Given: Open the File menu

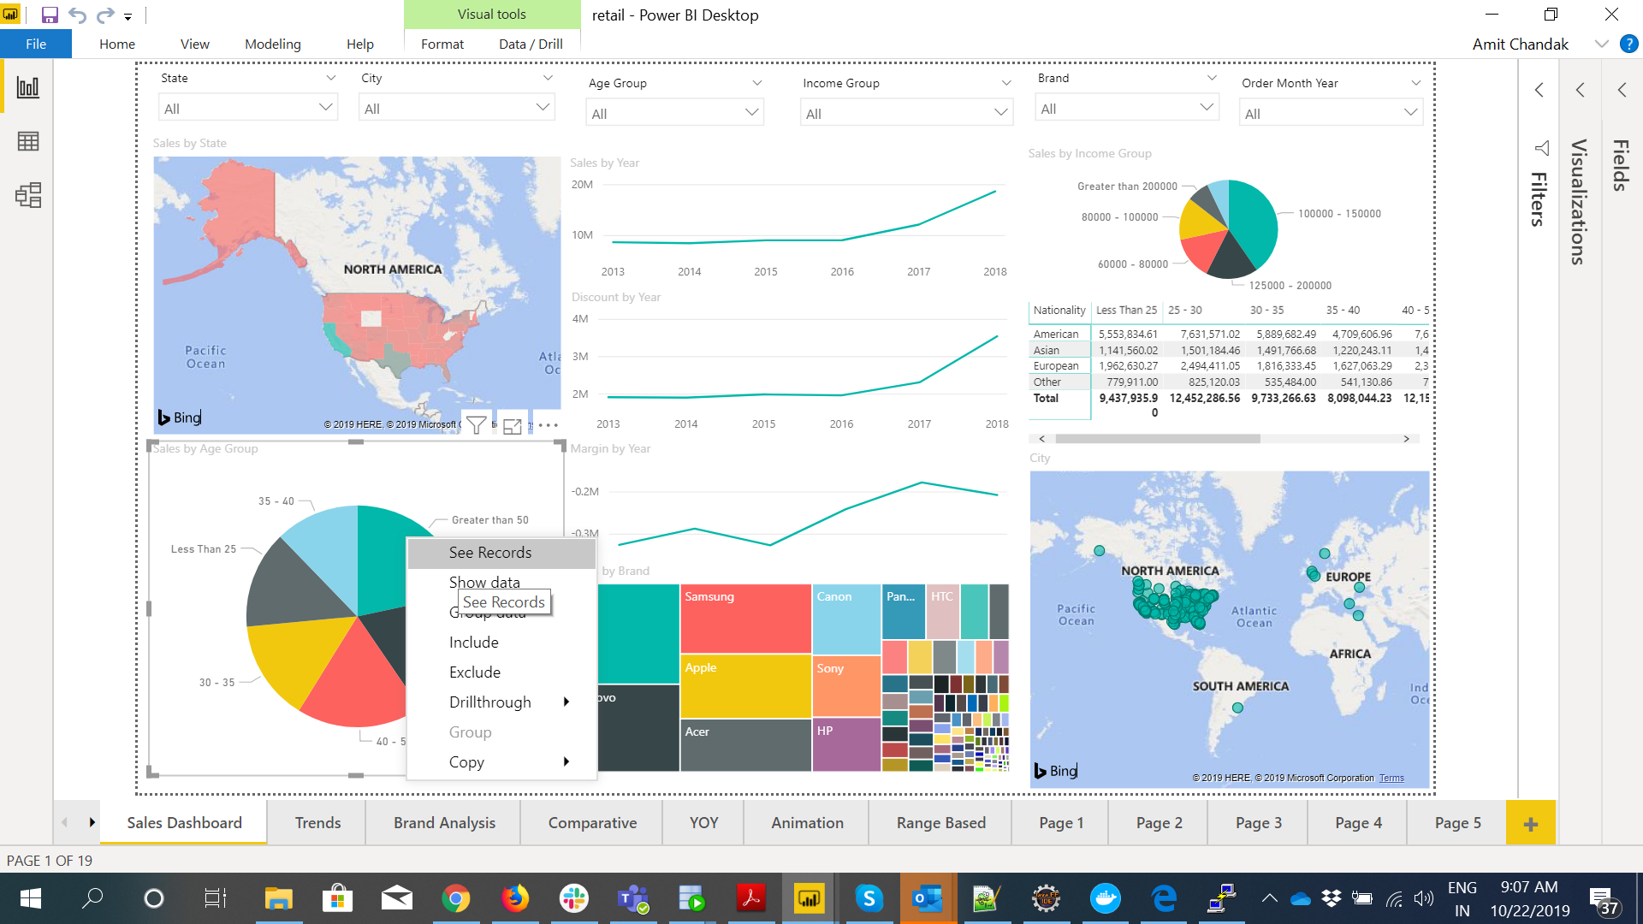Looking at the screenshot, I should tap(36, 44).
